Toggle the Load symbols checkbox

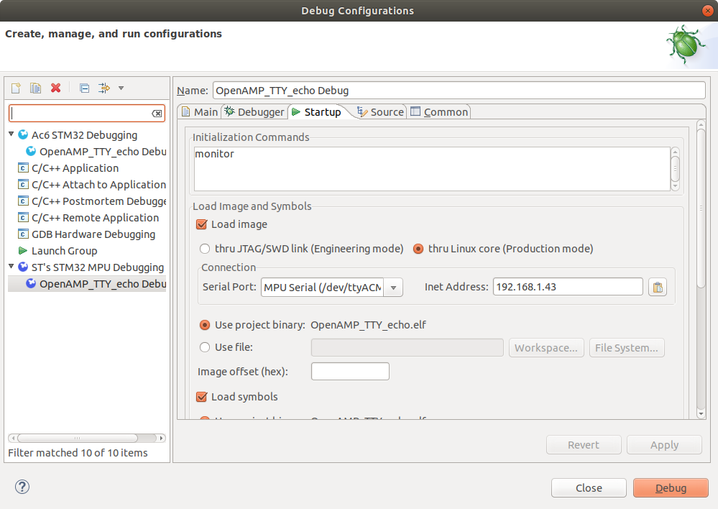201,397
